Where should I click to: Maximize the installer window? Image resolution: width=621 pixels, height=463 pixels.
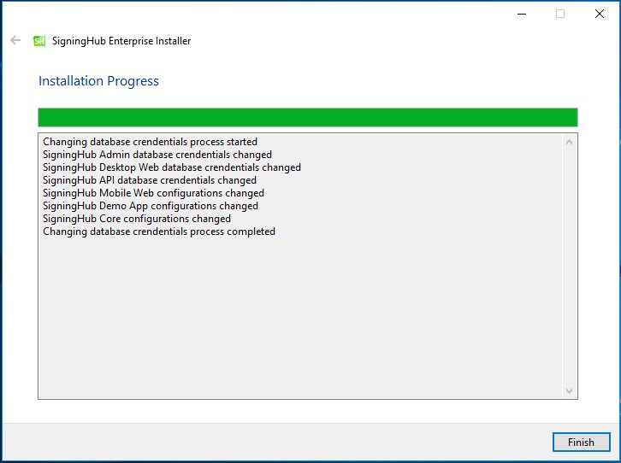click(560, 14)
